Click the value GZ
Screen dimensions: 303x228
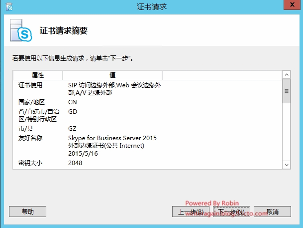coord(72,128)
